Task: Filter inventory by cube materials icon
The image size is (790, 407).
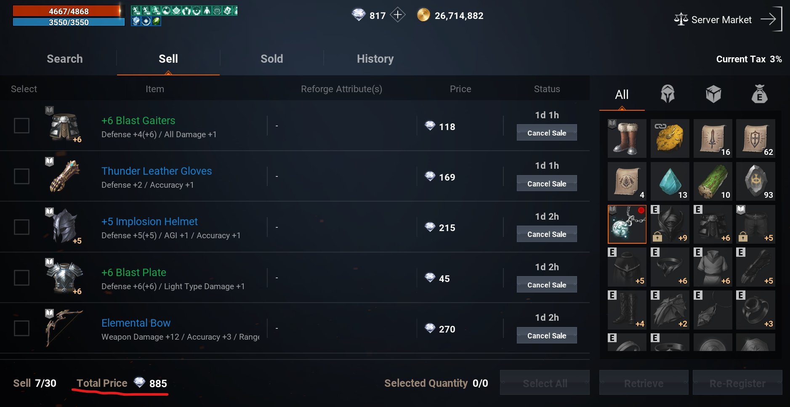Action: click(x=713, y=94)
